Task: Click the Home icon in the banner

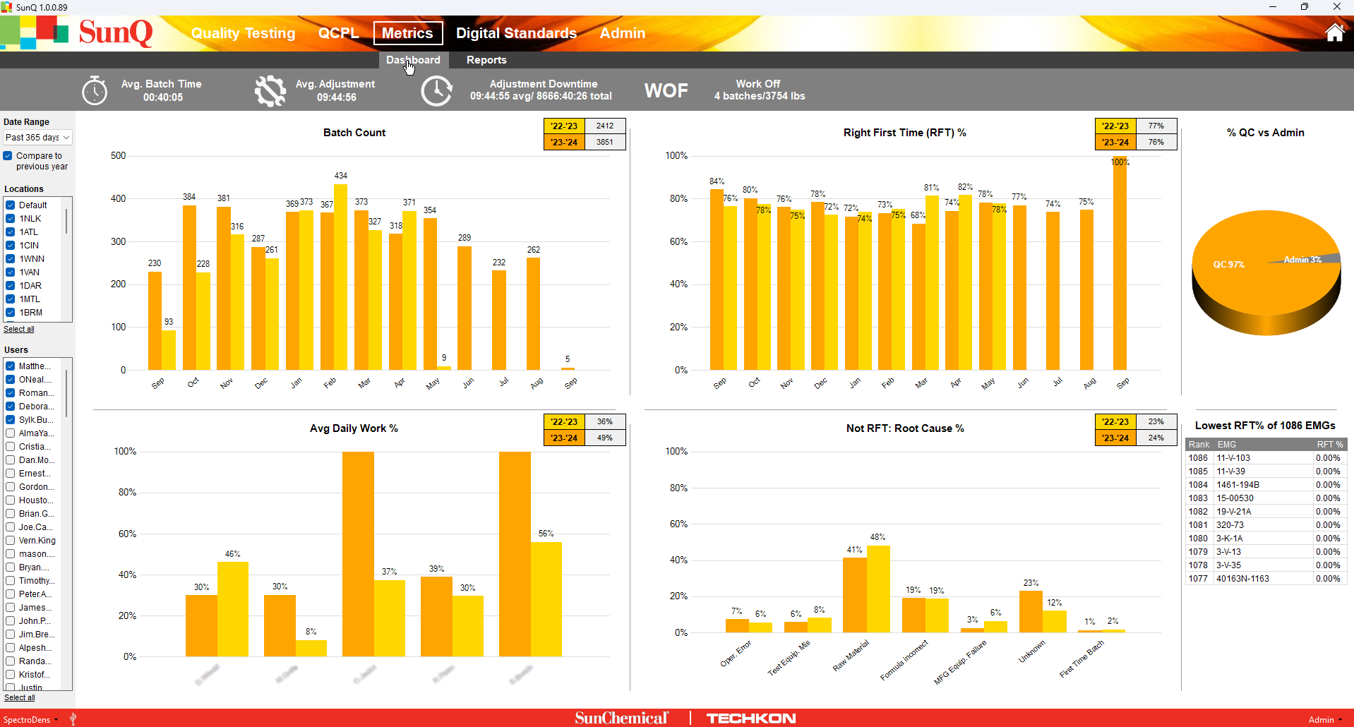Action: (1334, 32)
